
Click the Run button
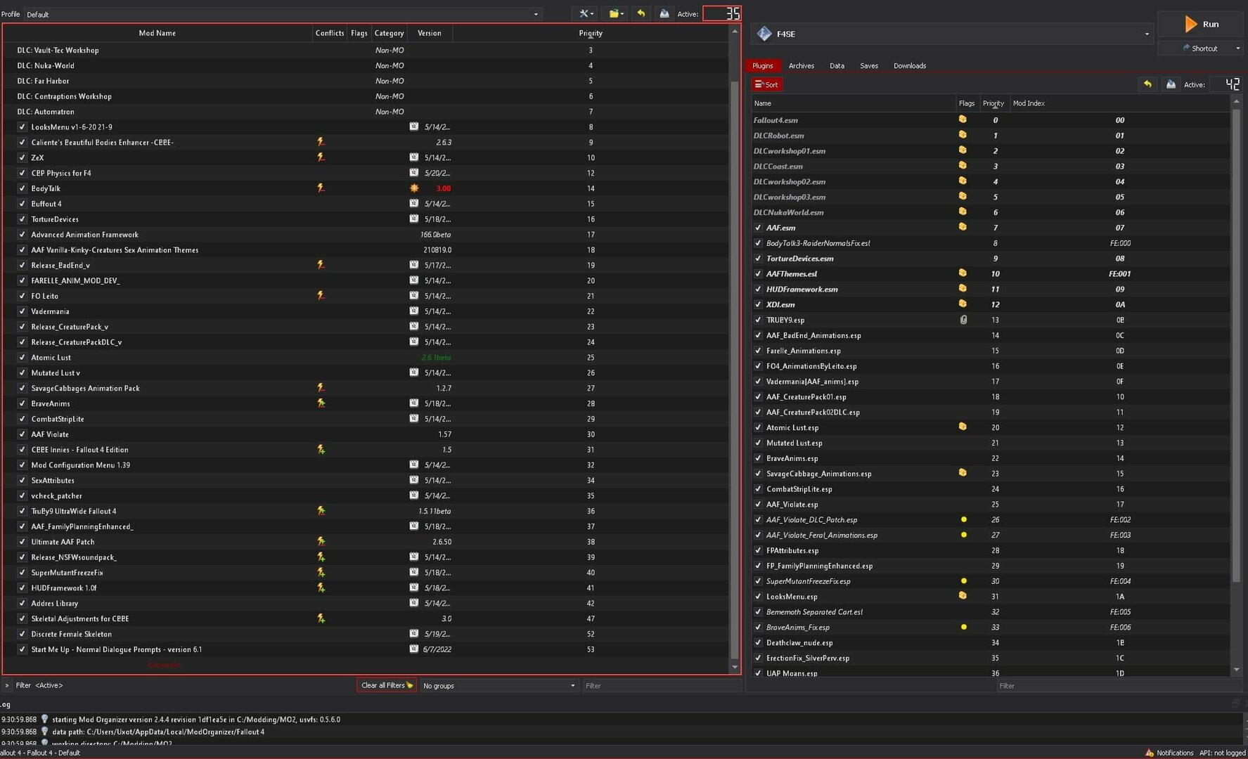pos(1200,24)
